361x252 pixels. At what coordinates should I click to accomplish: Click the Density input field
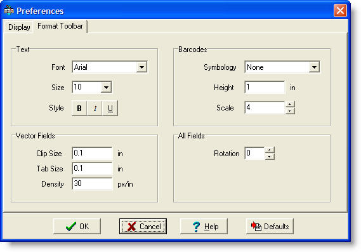(92, 183)
